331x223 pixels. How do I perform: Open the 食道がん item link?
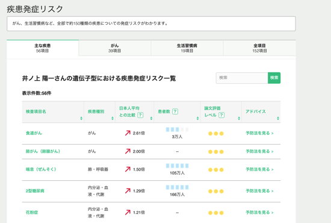point(34,133)
